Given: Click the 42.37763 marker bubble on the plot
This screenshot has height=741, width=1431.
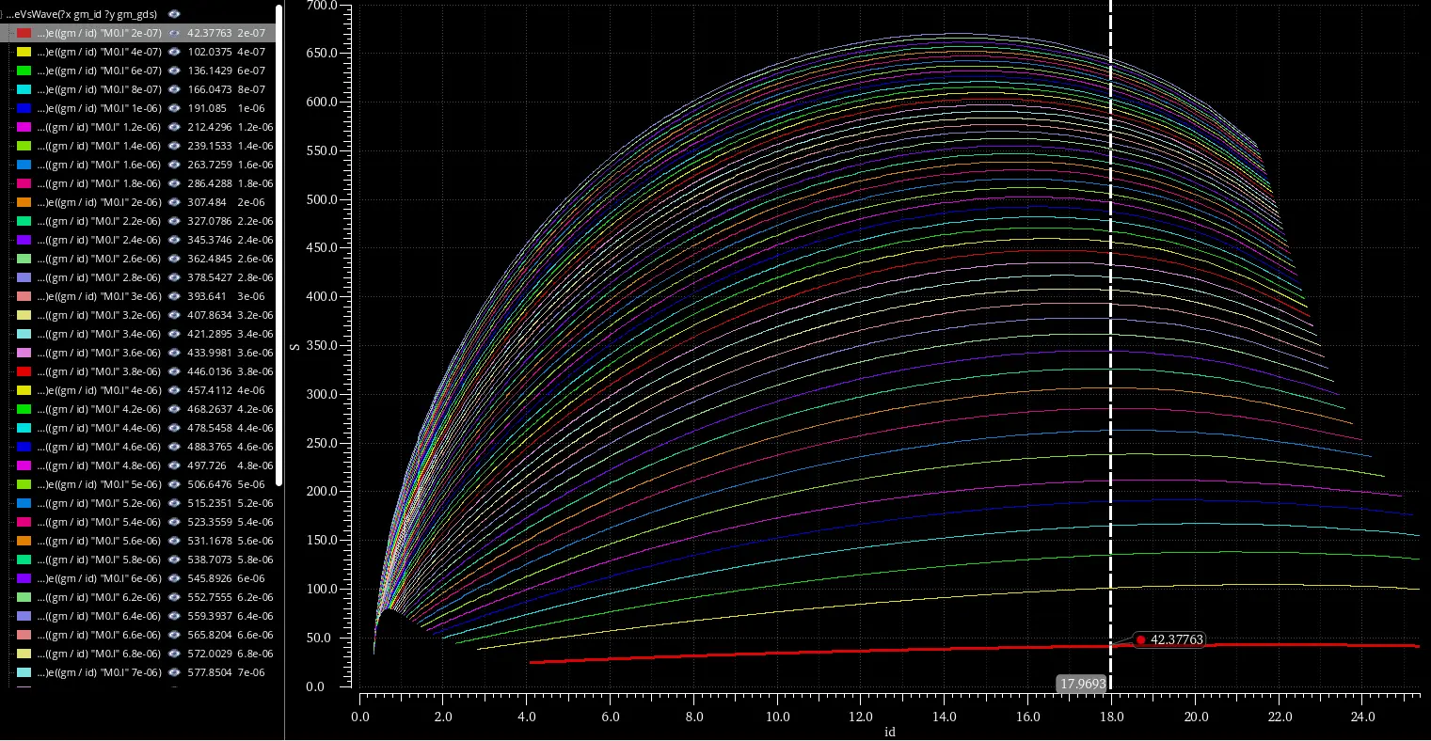Looking at the screenshot, I should [x=1169, y=640].
